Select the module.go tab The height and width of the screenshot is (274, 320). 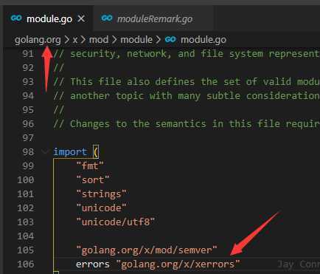49,19
